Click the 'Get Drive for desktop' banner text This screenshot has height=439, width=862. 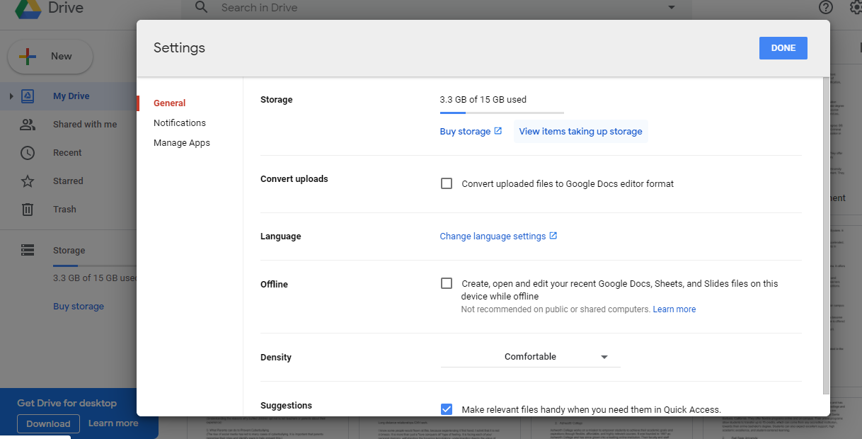click(x=67, y=403)
